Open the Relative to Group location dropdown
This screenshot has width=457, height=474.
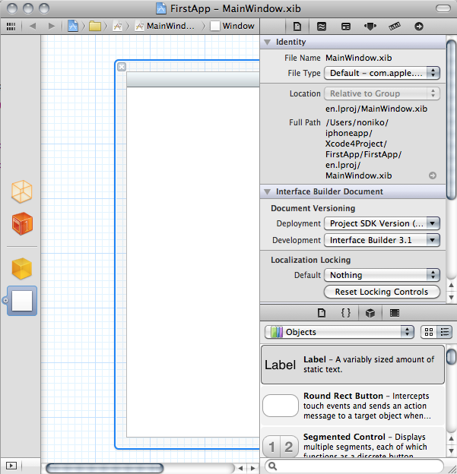pos(382,93)
